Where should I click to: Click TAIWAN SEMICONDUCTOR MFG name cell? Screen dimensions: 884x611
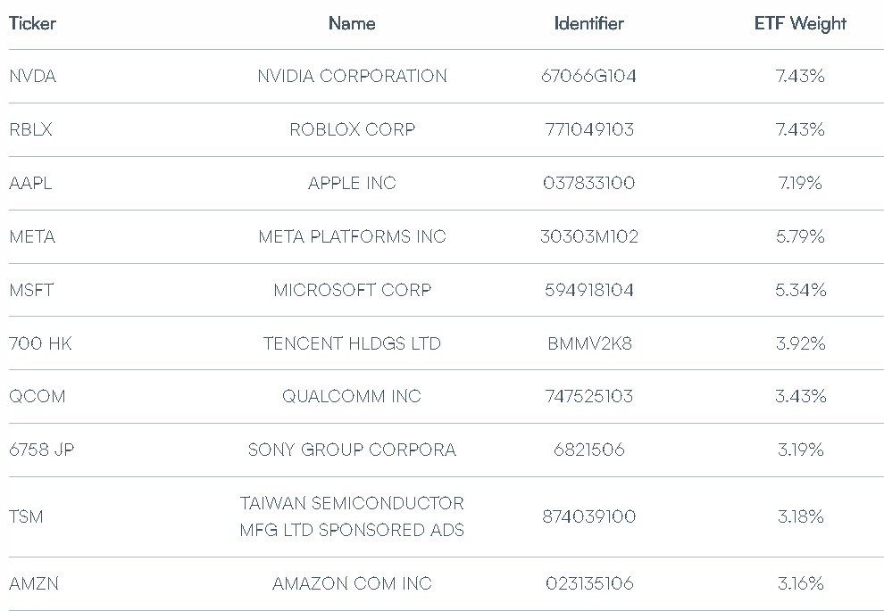352,516
